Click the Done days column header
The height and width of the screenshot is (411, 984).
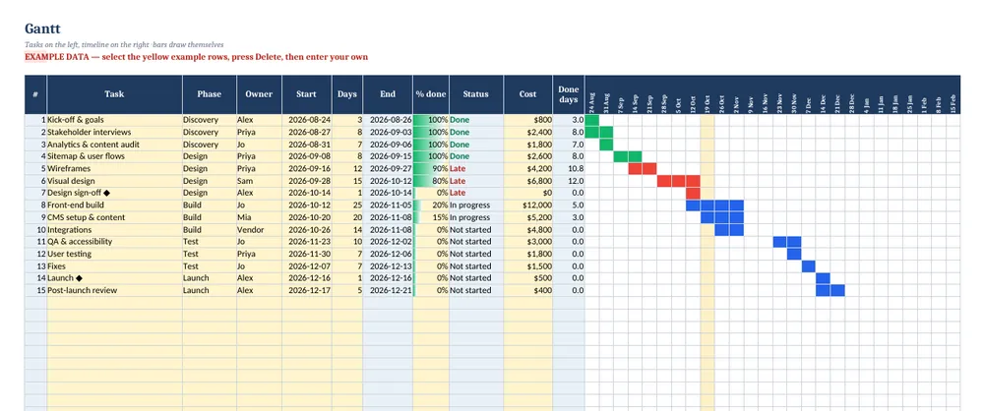[569, 94]
